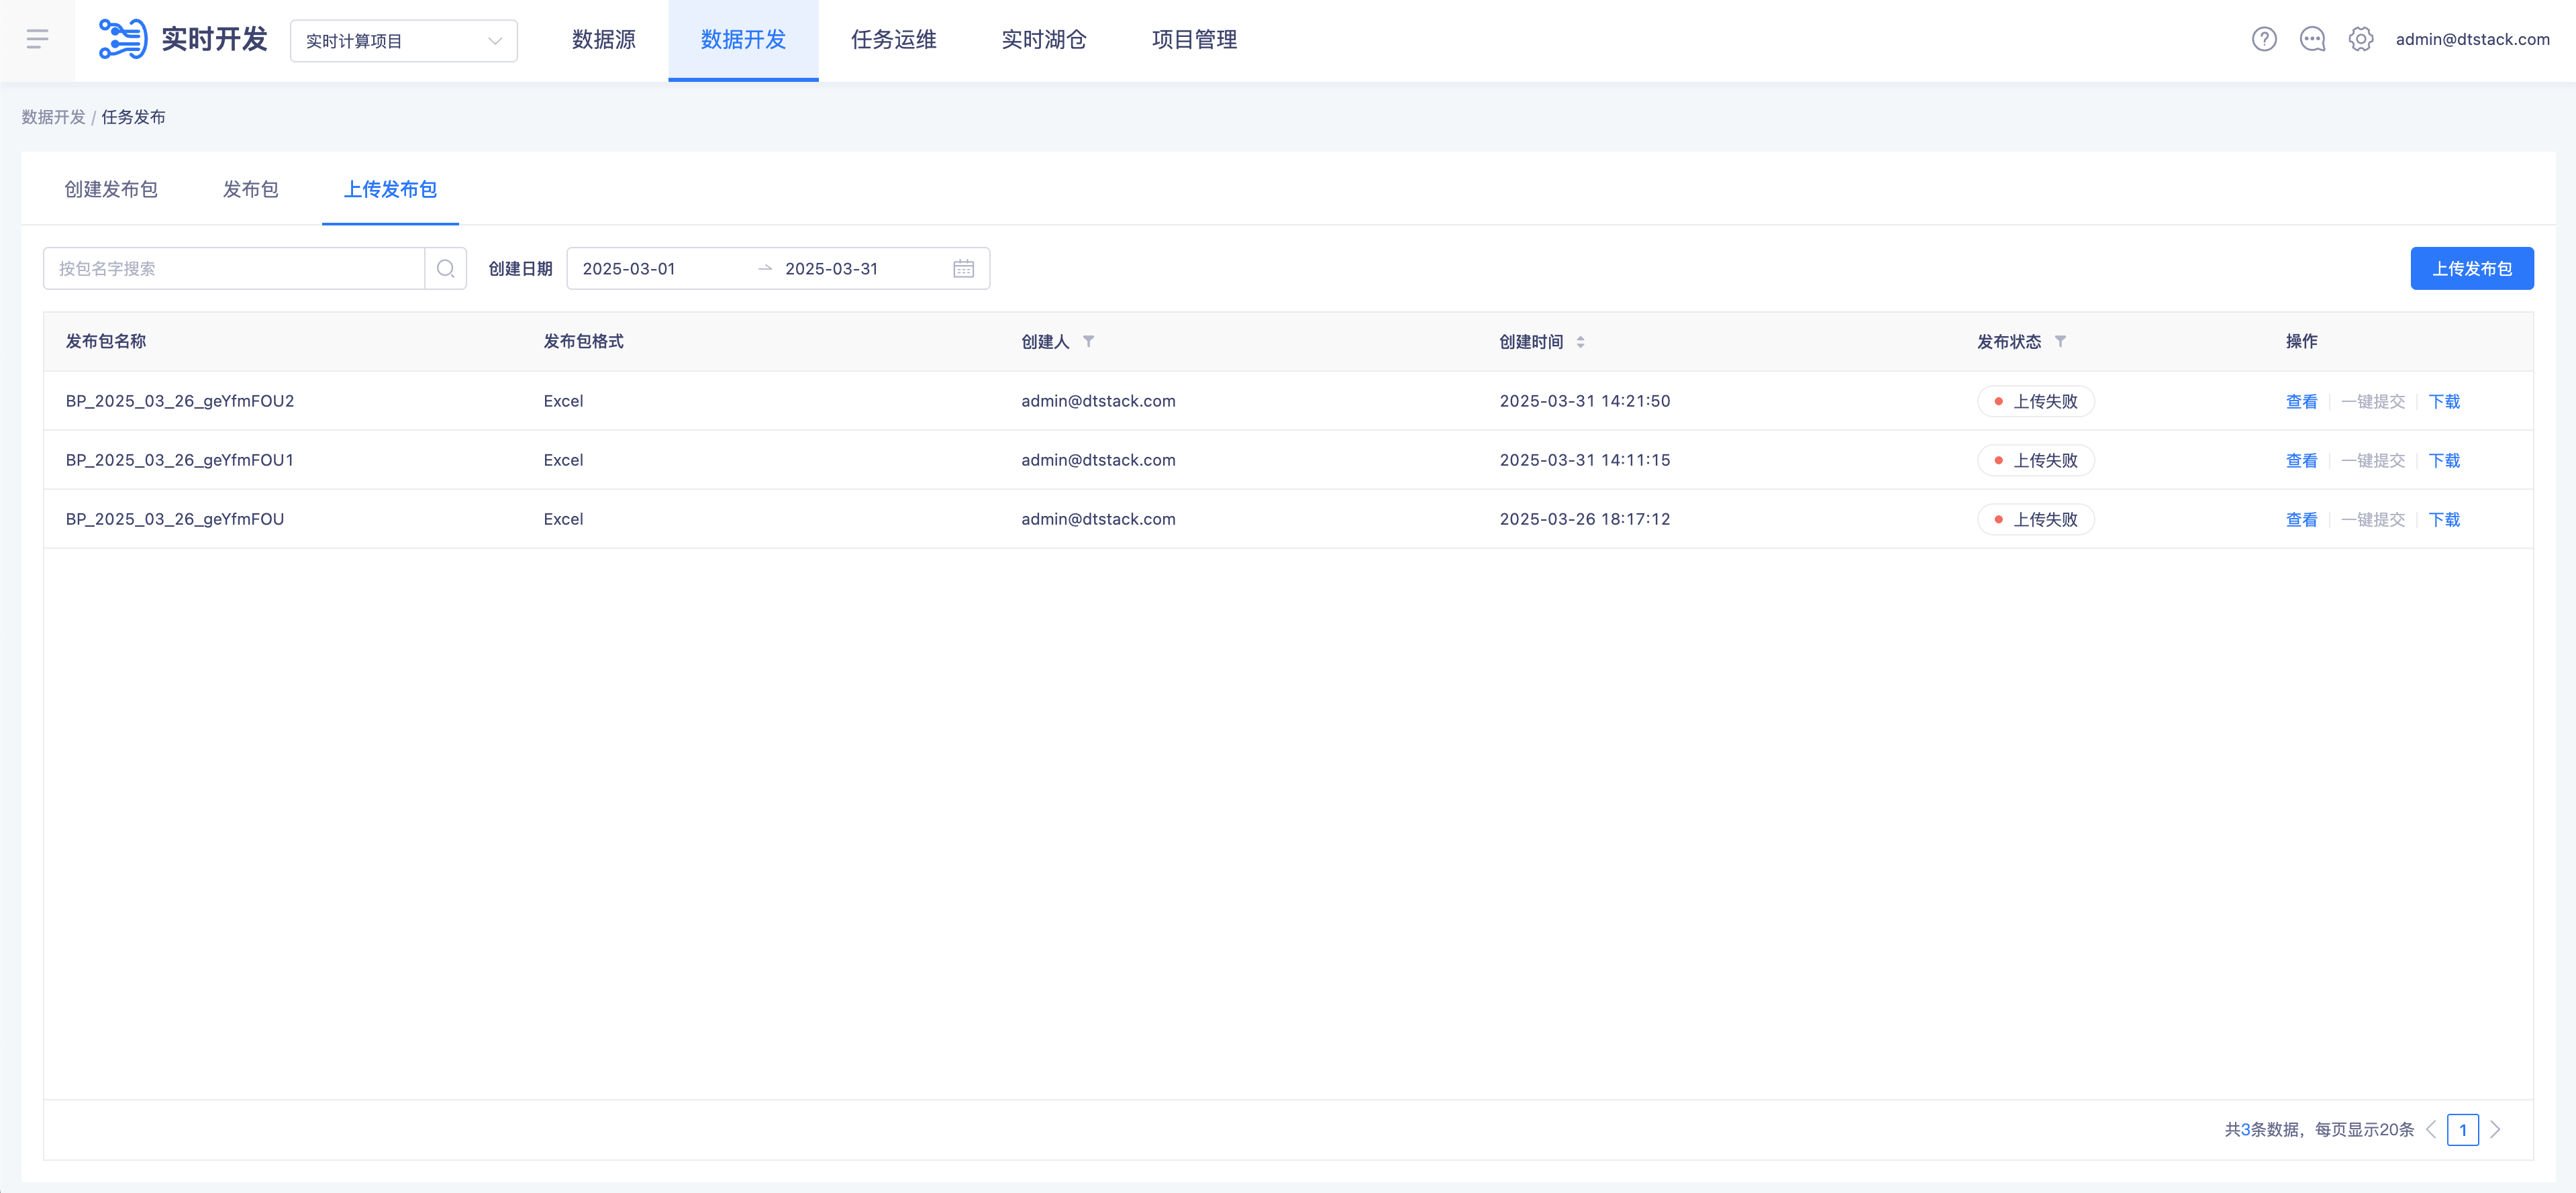Click package name BP_2025_03_26_geYfmFOU2
This screenshot has height=1193, width=2576.
pyautogui.click(x=180, y=401)
